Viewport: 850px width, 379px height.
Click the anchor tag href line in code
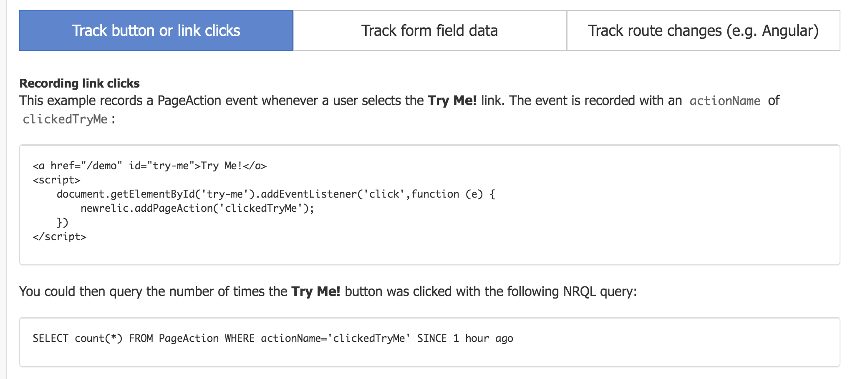pos(150,166)
